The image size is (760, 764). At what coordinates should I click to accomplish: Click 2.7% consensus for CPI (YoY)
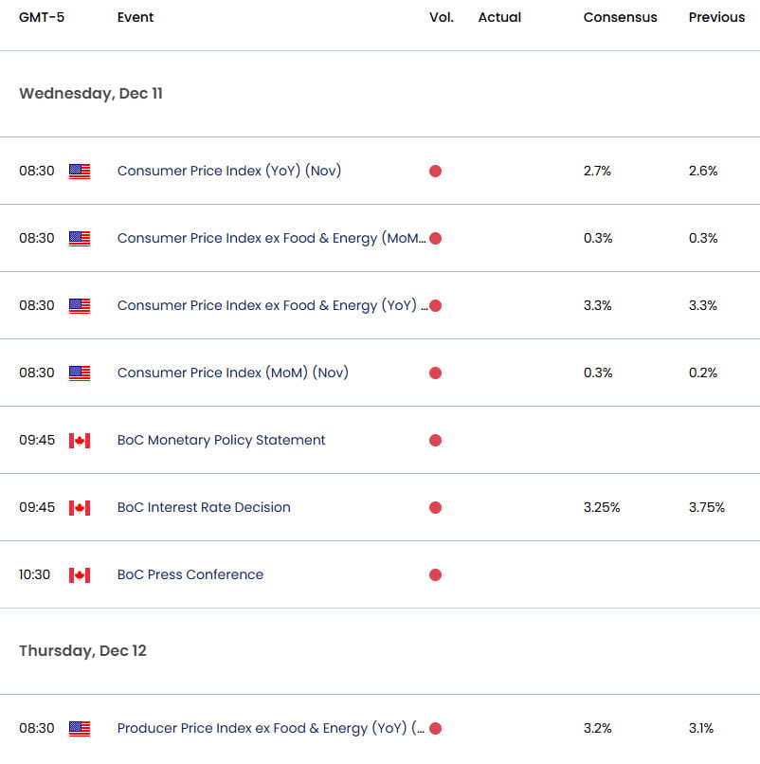(x=597, y=171)
